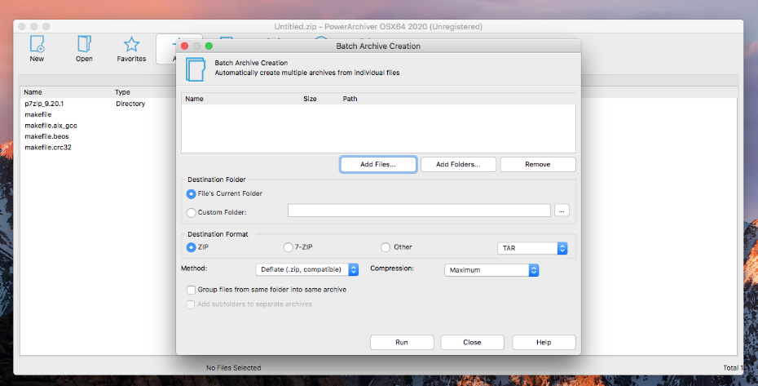Choose the Custom Folder radio option
This screenshot has width=758, height=386.
coord(192,212)
